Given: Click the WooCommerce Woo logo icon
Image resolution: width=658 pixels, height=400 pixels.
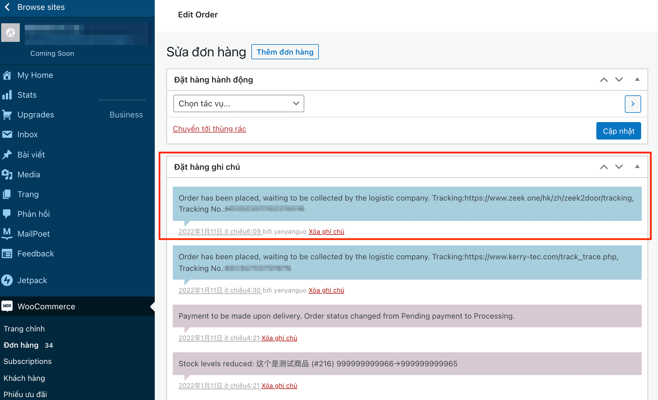Looking at the screenshot, I should click(x=7, y=306).
